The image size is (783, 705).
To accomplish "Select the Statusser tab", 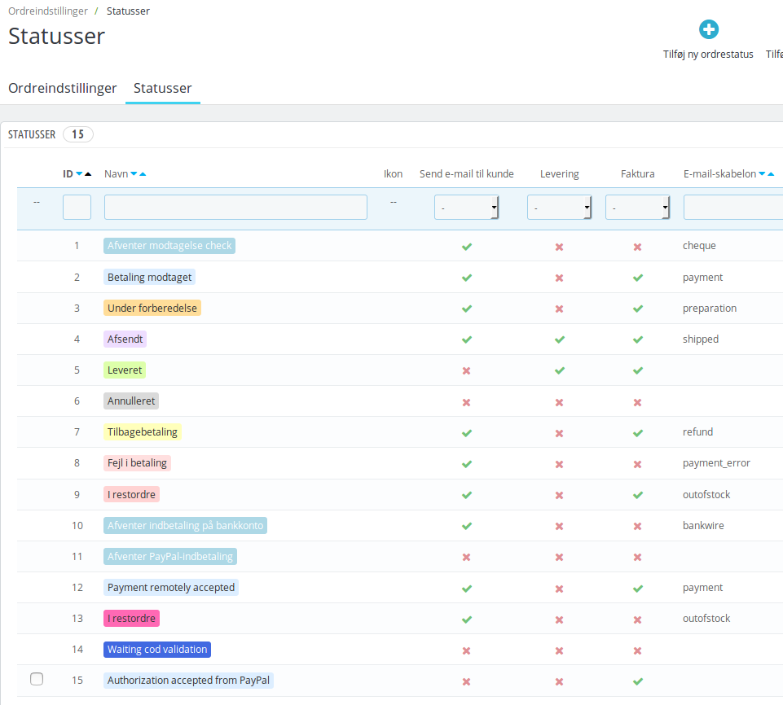I will coord(163,88).
